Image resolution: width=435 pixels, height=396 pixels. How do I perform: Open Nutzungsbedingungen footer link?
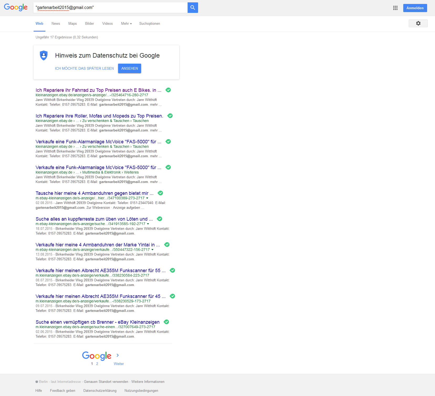tap(141, 391)
